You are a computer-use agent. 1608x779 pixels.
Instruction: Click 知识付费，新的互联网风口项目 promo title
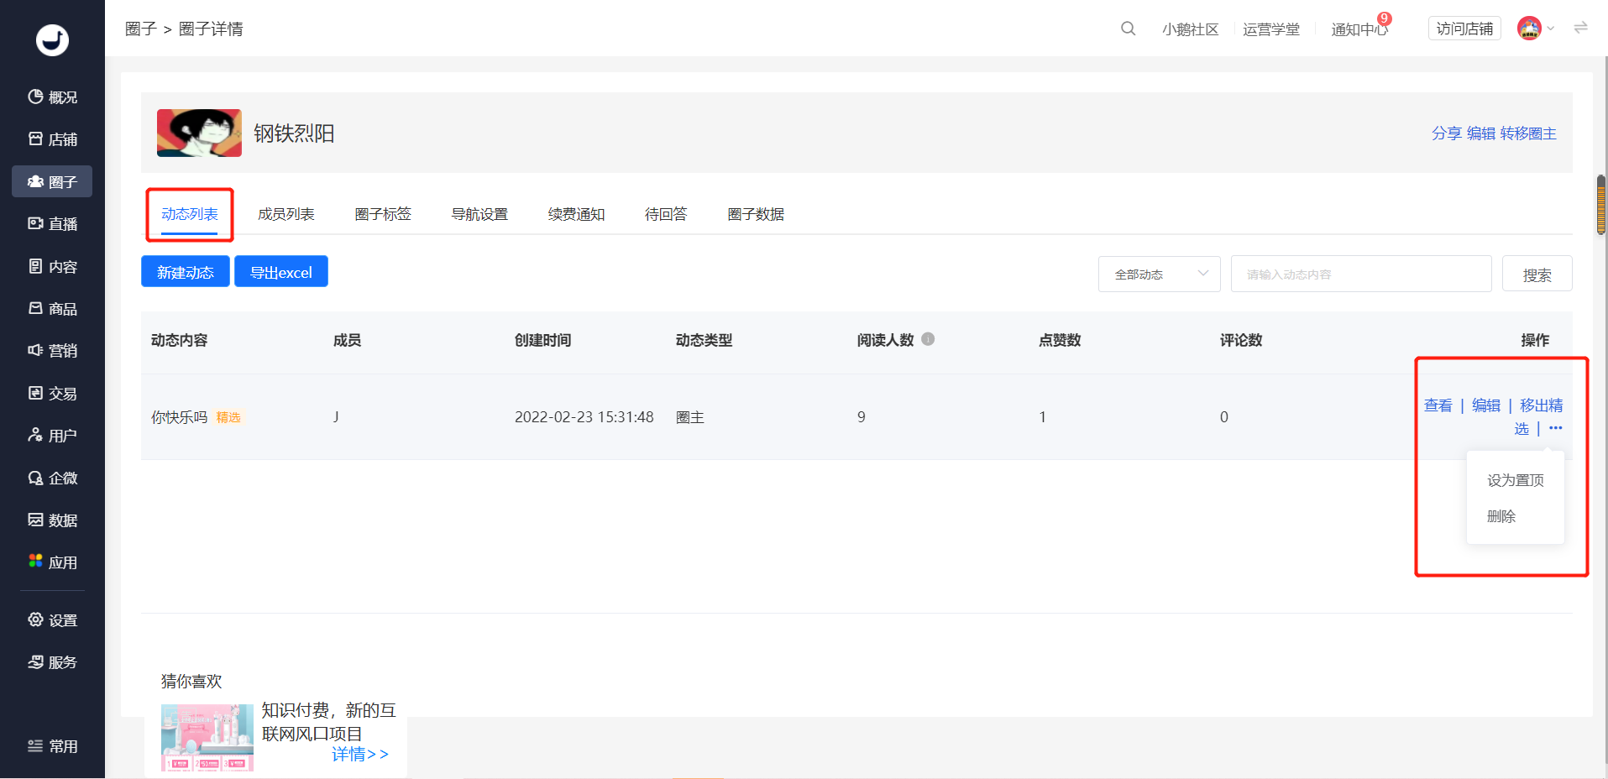click(x=328, y=722)
